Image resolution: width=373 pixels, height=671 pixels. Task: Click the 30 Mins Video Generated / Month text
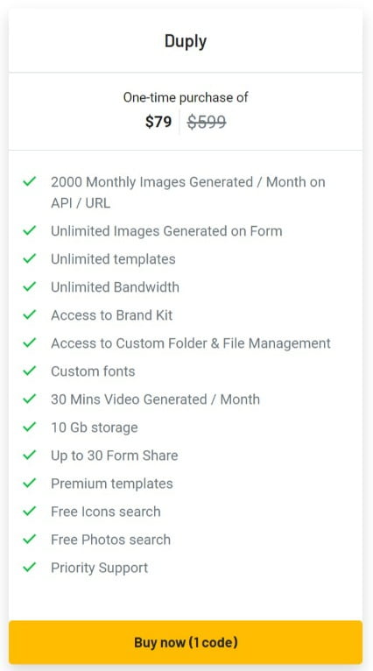155,399
